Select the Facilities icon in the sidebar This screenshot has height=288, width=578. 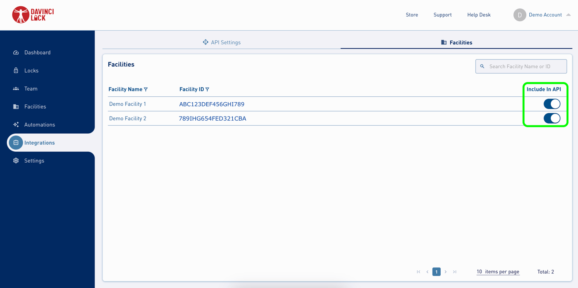click(16, 106)
